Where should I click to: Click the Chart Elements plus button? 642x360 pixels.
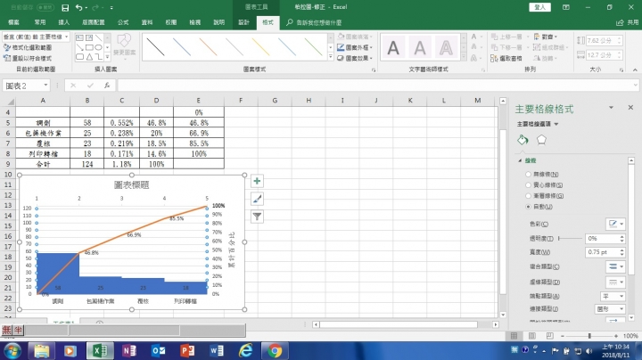pos(257,181)
